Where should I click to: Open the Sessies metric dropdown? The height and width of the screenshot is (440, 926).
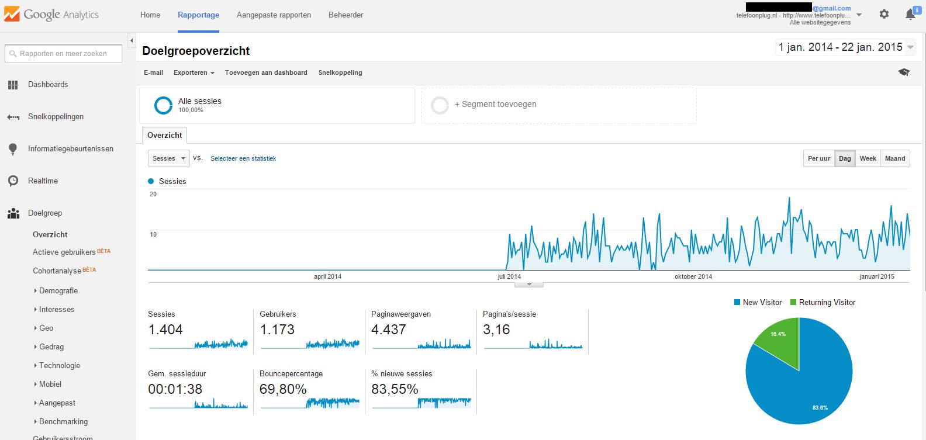pos(168,158)
